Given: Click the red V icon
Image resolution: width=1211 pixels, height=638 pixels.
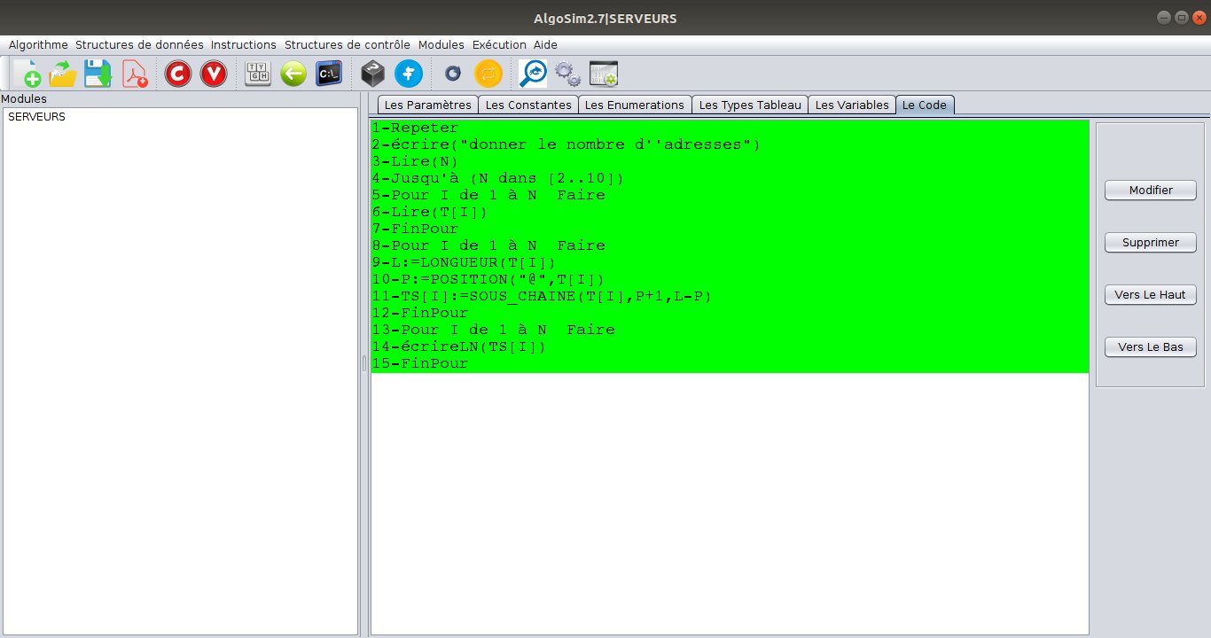Looking at the screenshot, I should tap(214, 74).
